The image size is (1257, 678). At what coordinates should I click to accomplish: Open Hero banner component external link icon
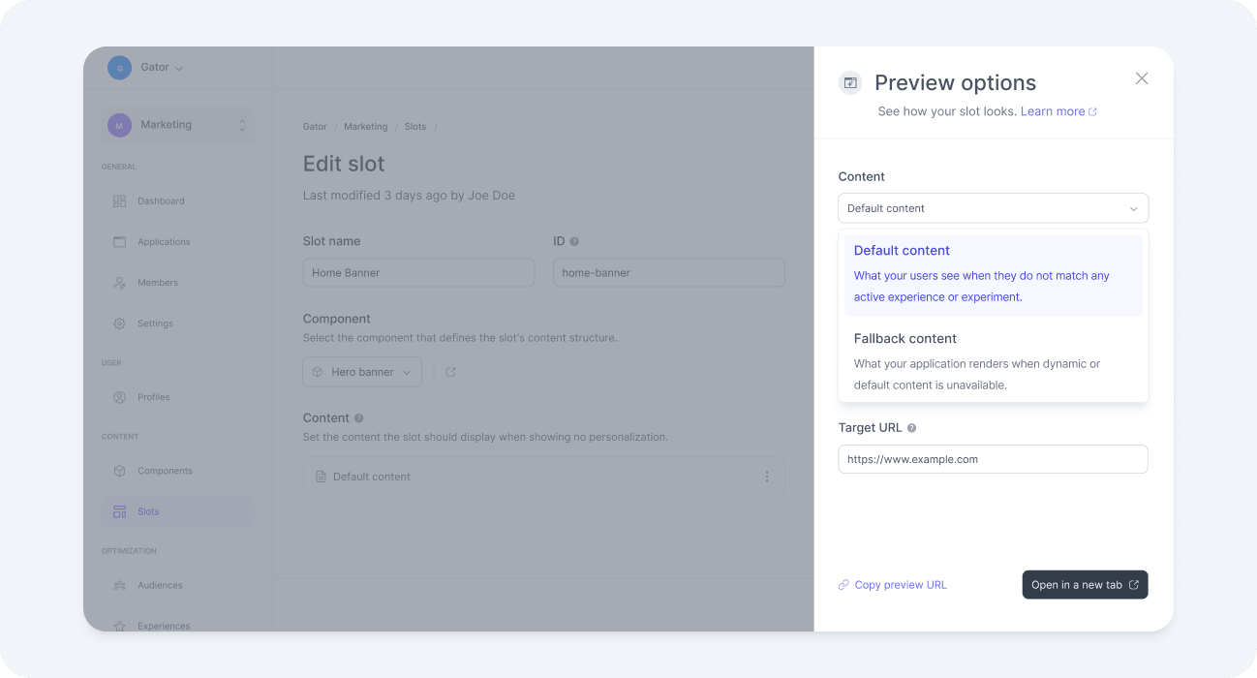pos(450,372)
